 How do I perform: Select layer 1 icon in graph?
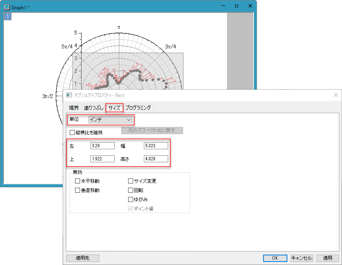pos(8,17)
